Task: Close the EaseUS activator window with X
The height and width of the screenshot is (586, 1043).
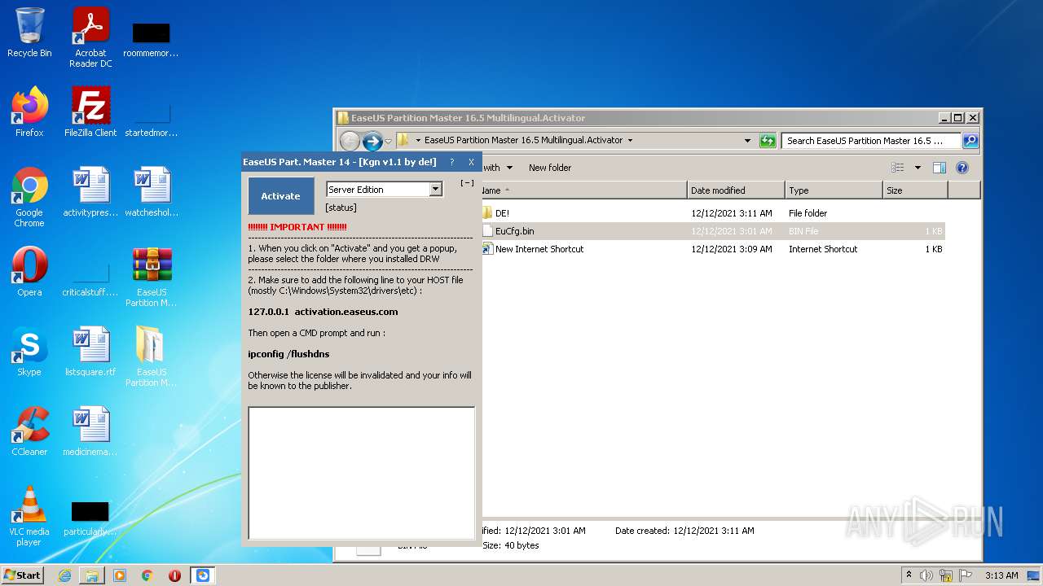Action: point(471,162)
